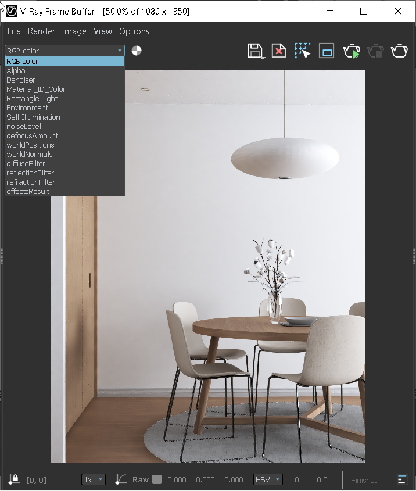Toggle the mono/alpha channel circle icon
Viewport: 416px width, 491px height.
[x=136, y=51]
